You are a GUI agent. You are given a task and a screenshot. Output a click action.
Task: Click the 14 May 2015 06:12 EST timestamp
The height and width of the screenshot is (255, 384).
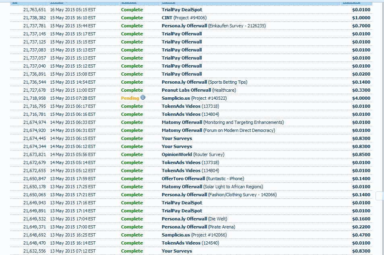tap(73, 146)
